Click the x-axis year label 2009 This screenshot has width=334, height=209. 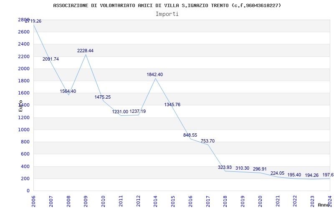click(86, 201)
